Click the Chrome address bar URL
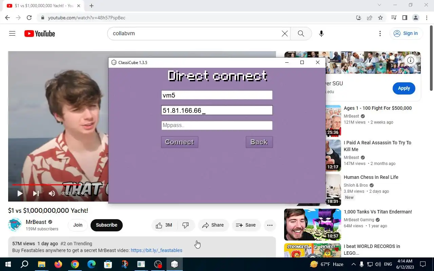This screenshot has height=271, width=434. [87, 18]
